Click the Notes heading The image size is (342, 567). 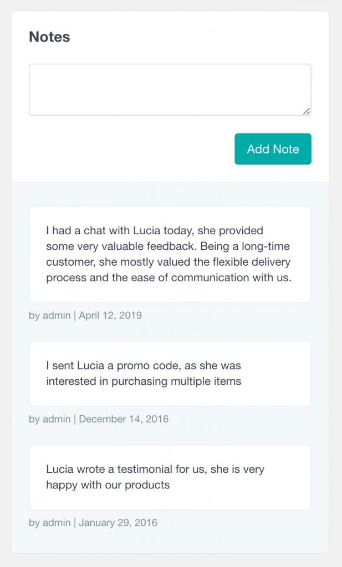[x=49, y=37]
